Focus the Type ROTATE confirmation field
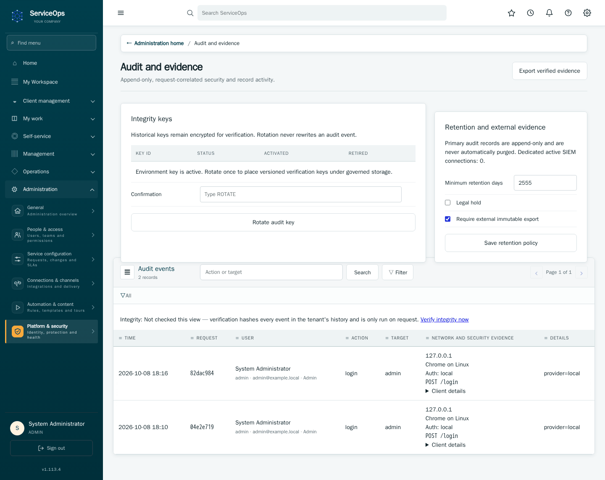Screen dimensions: 605x480 (301, 194)
